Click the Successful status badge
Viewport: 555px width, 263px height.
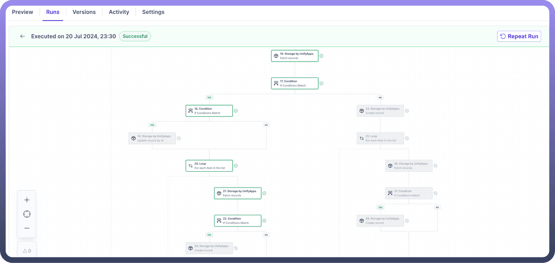tap(135, 36)
